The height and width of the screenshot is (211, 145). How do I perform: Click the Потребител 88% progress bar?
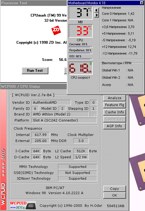[x=81, y=53]
